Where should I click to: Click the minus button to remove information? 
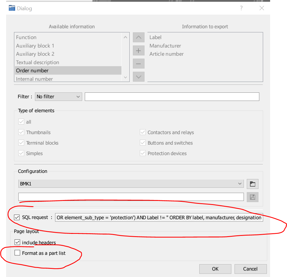pyautogui.click(x=138, y=64)
